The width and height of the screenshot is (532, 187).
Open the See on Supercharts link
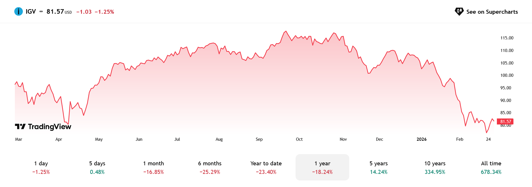coord(492,12)
